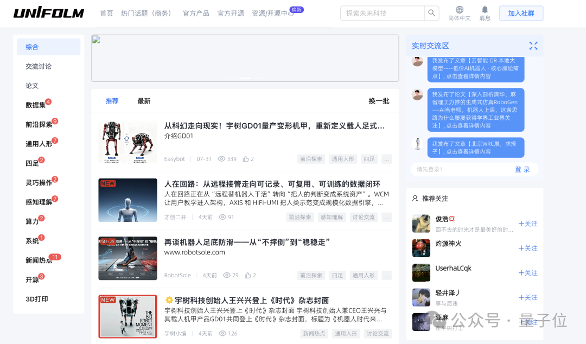Open the 宇树GD01 article thumbnail
The height and width of the screenshot is (344, 586).
(x=128, y=142)
